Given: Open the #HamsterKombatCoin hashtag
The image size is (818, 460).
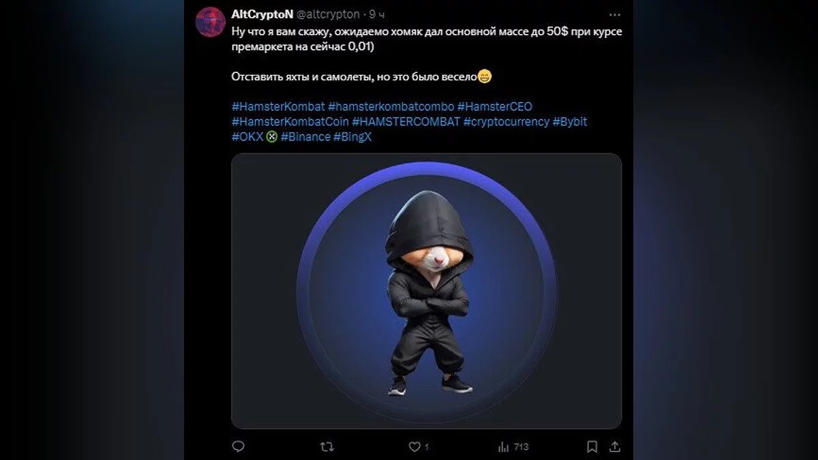Looking at the screenshot, I should [290, 122].
